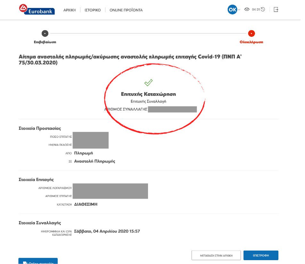Open the OK user profile avatar
This screenshot has height=264, width=305.
click(x=232, y=10)
